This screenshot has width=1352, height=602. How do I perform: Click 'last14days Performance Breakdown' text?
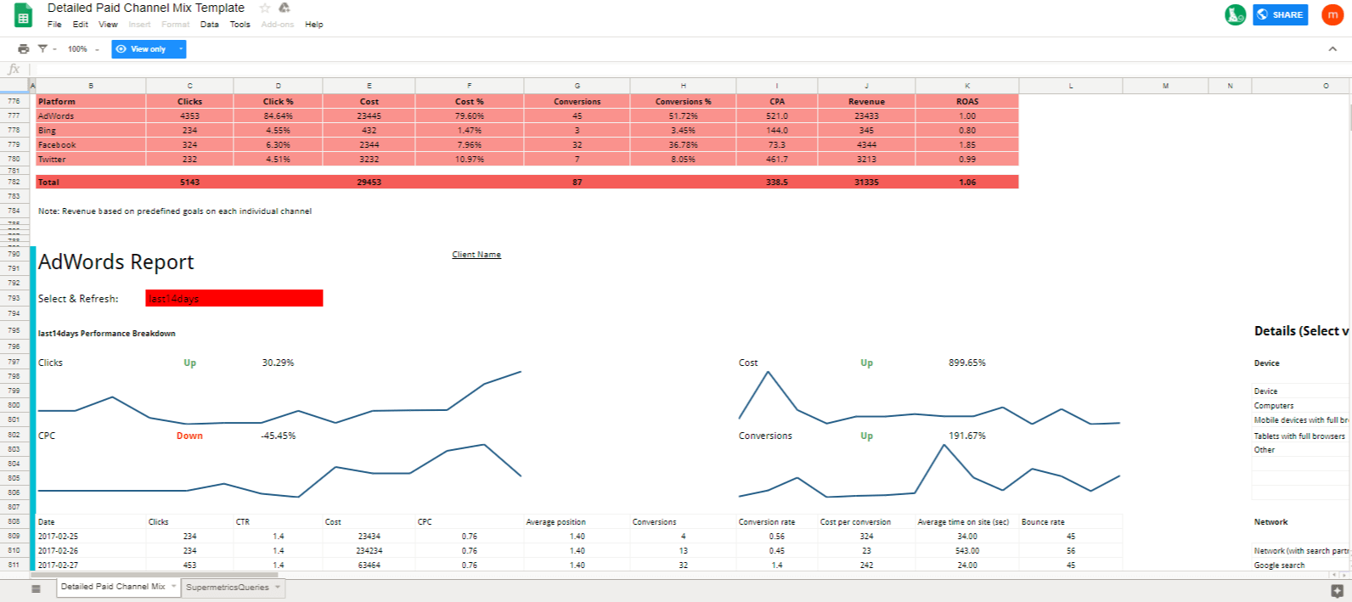107,334
